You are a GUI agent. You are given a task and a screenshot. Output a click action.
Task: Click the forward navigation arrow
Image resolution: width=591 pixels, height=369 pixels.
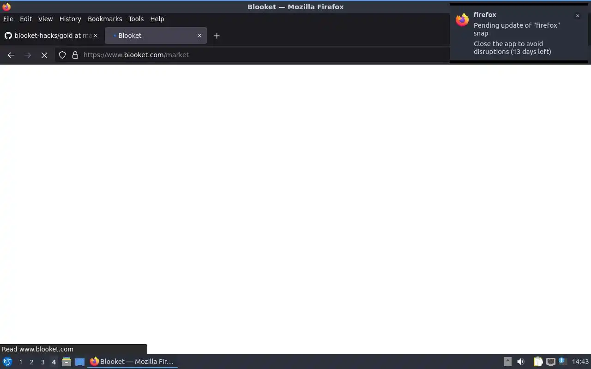(x=28, y=55)
